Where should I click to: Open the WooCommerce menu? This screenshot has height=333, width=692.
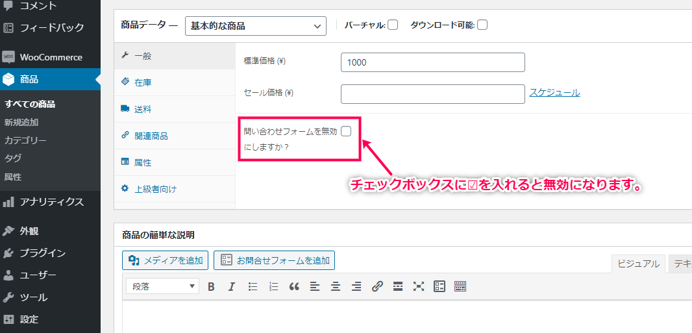(x=51, y=57)
